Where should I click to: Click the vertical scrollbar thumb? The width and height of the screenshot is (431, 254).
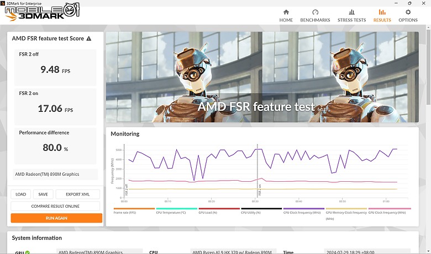pos(428,67)
